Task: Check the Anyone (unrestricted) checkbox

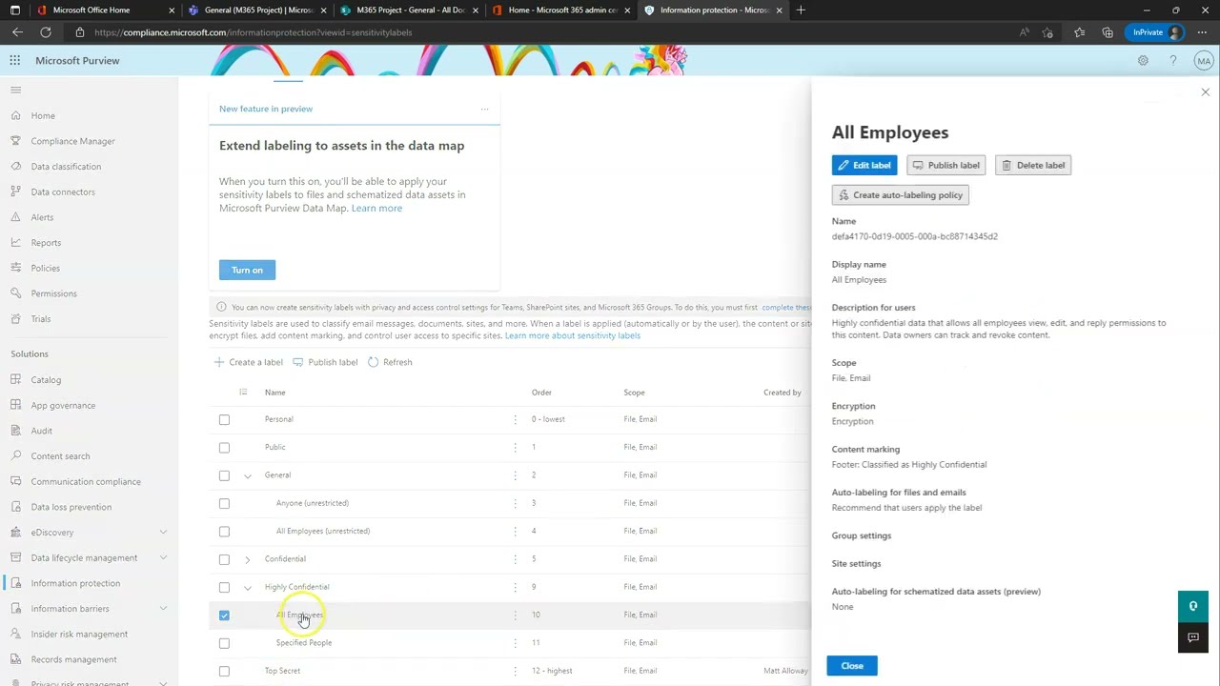Action: 224,503
